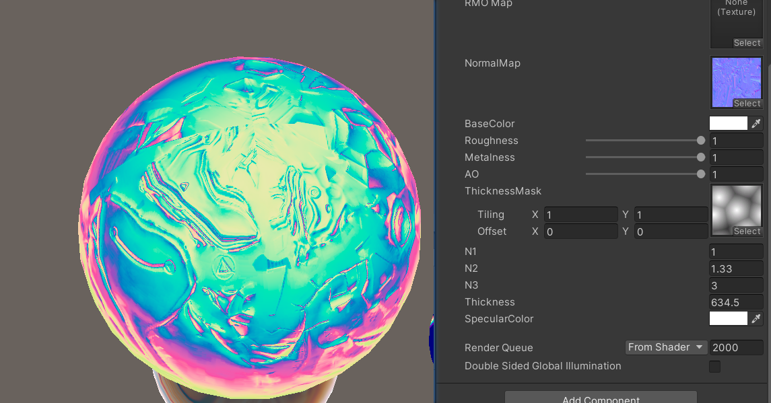771x403 pixels.
Task: Enable Double Sided Global Illumination checkbox
Action: pos(715,367)
